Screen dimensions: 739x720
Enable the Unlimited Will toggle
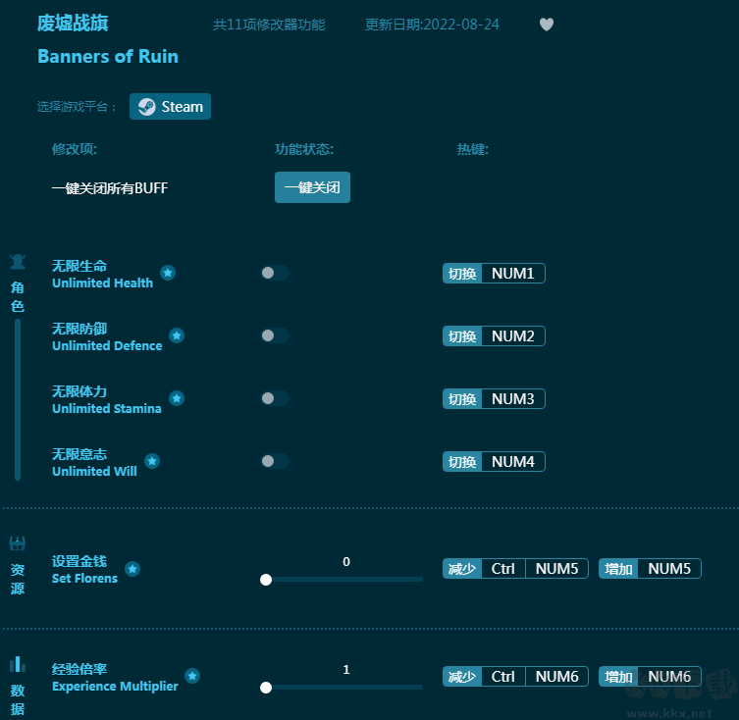(x=275, y=461)
